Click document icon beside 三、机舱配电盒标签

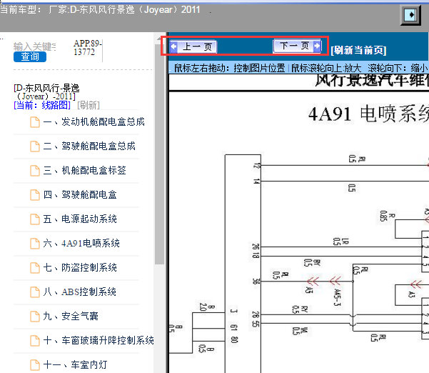point(35,171)
